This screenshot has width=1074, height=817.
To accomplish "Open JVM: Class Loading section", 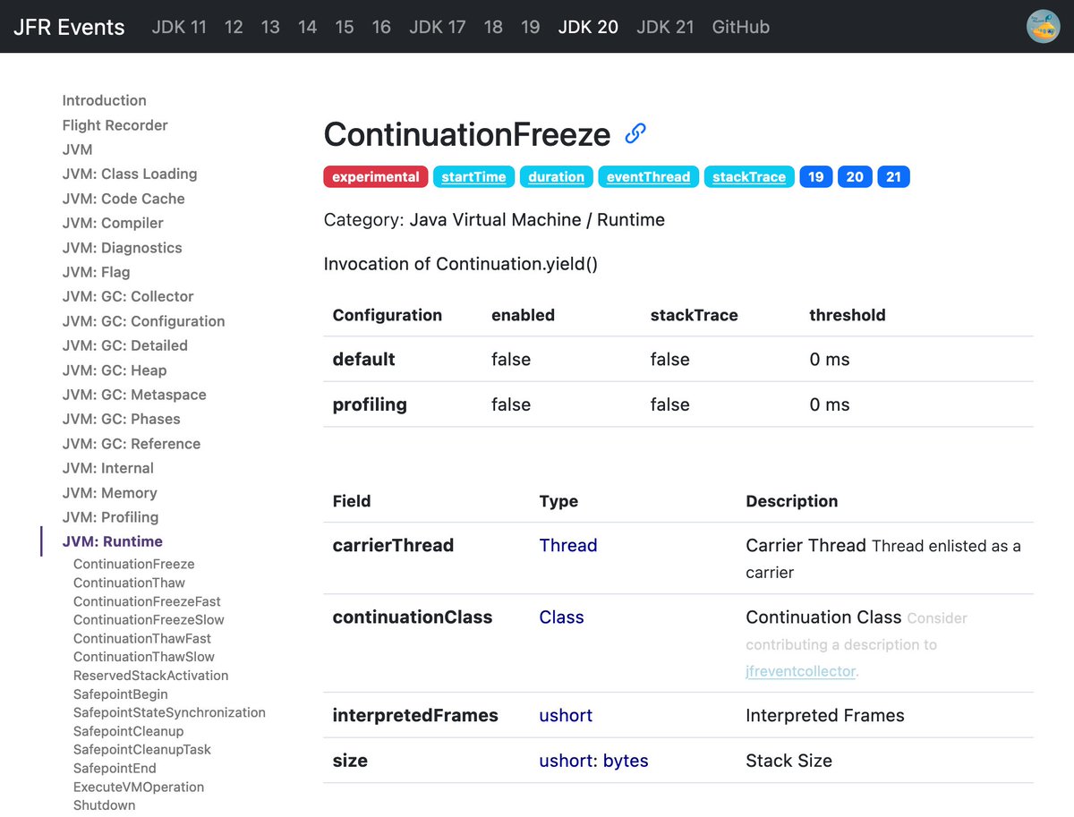I will (130, 174).
